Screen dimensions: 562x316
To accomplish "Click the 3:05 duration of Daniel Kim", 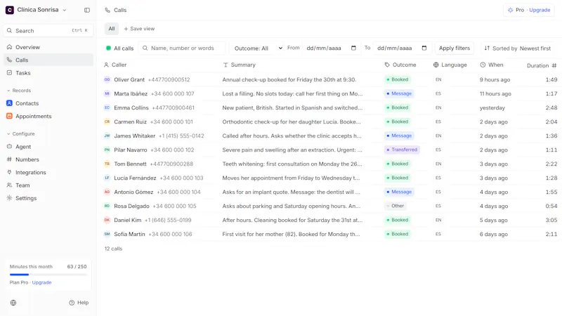I will (551, 220).
